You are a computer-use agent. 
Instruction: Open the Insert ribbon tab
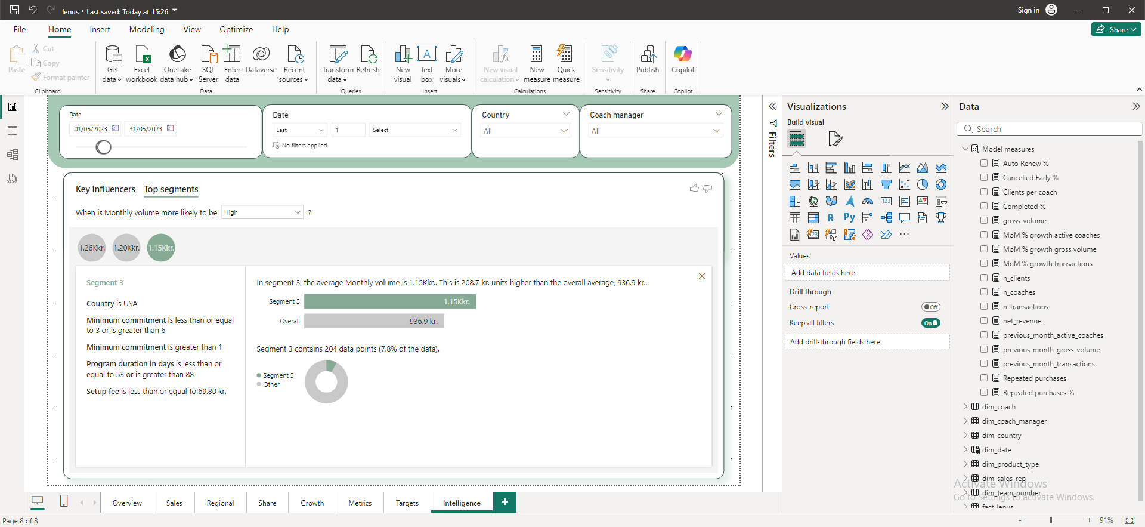100,29
